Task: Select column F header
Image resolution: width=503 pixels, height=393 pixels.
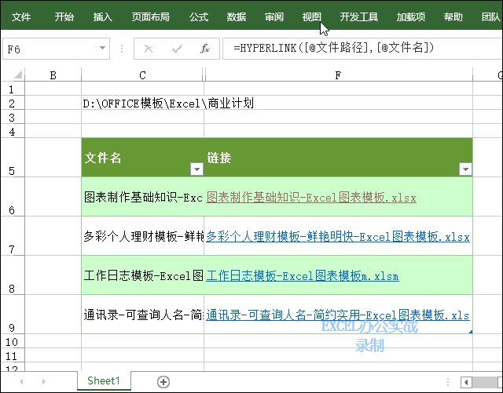Action: pos(338,75)
